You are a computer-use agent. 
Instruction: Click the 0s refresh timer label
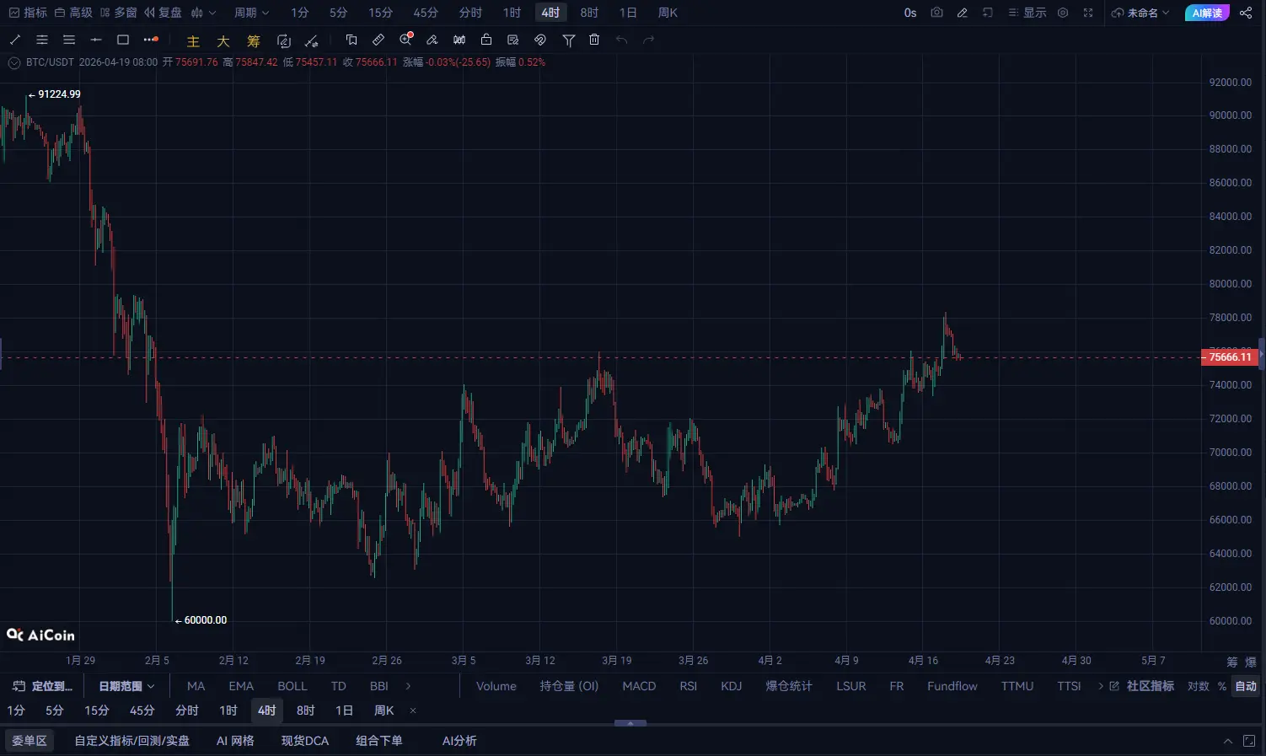pos(910,13)
